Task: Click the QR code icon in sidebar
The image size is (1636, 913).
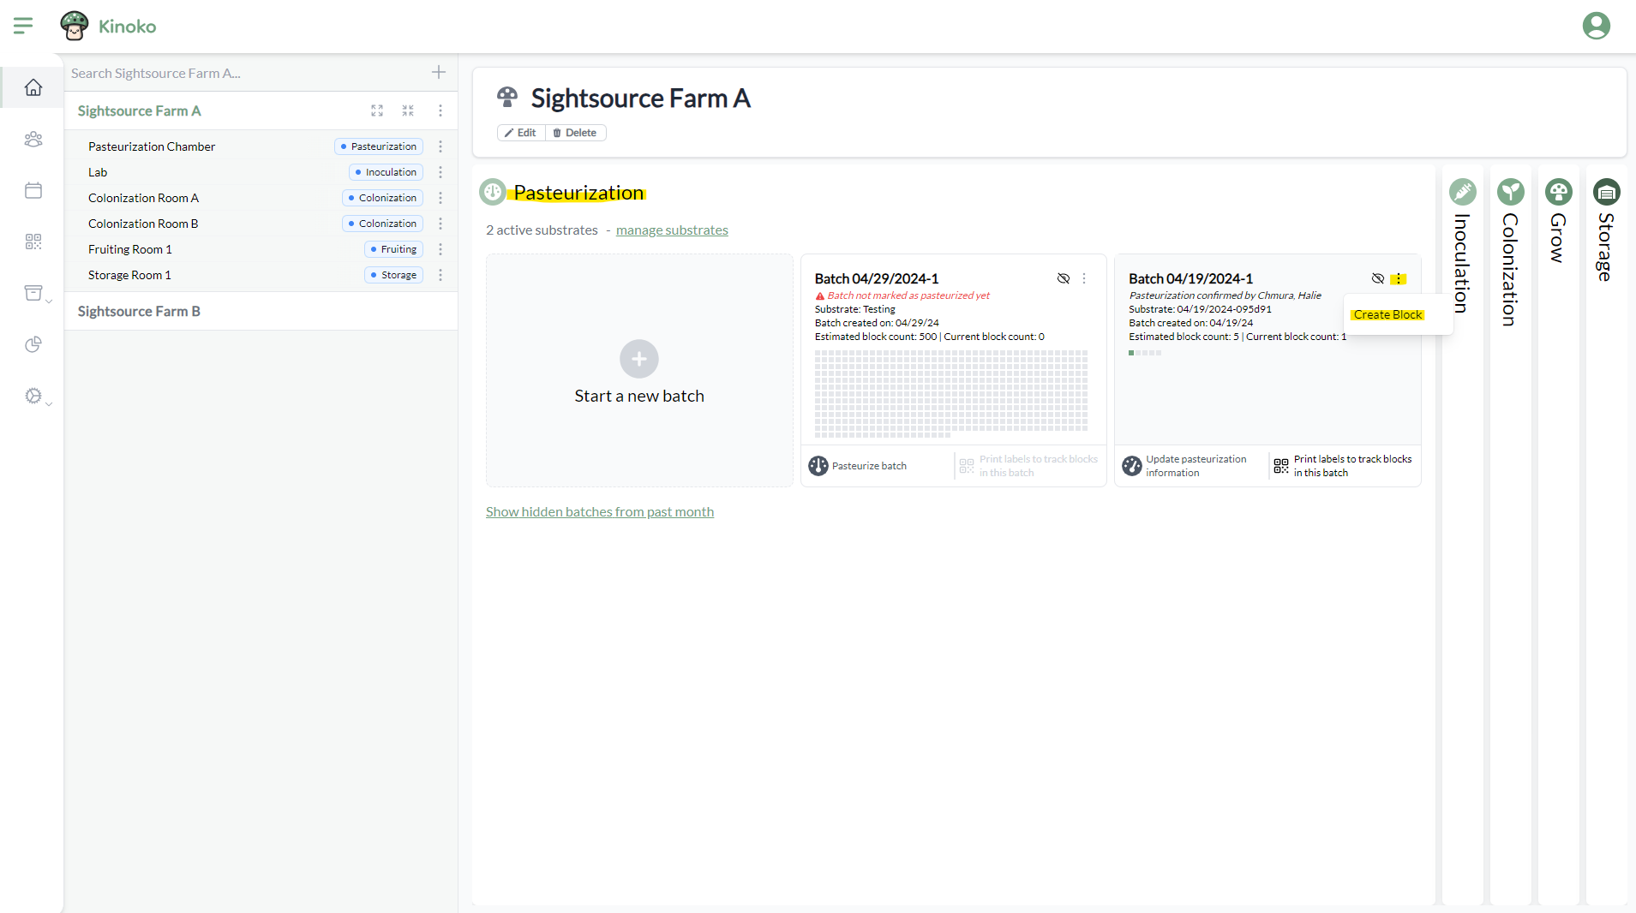Action: 33,242
